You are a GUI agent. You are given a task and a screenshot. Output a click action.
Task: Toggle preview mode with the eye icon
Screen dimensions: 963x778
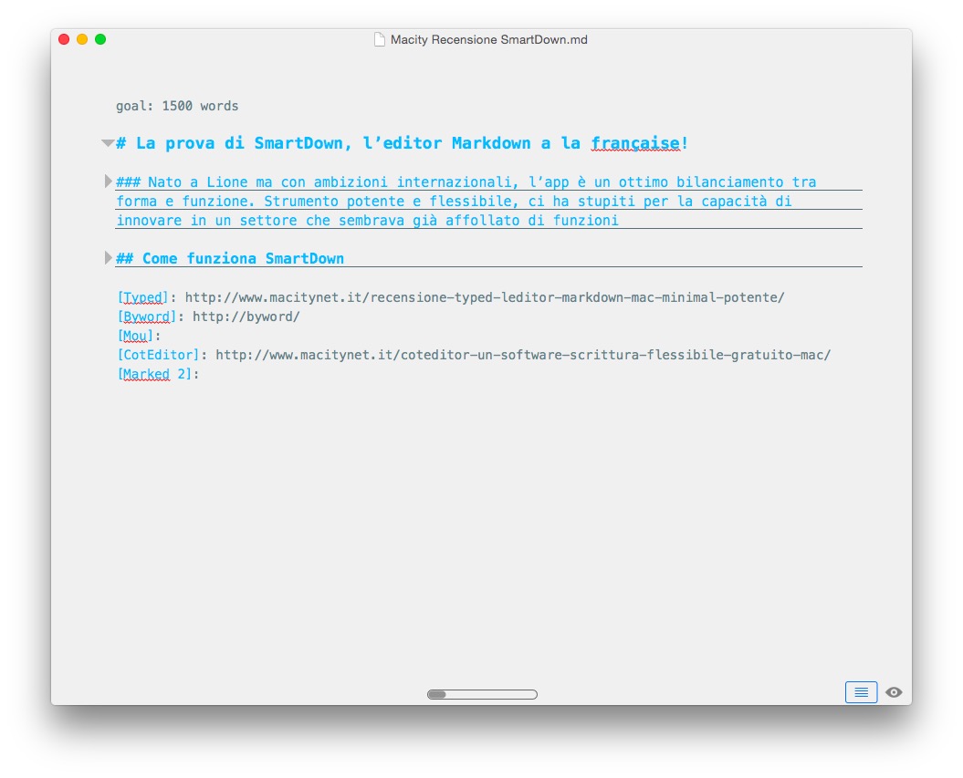(894, 692)
